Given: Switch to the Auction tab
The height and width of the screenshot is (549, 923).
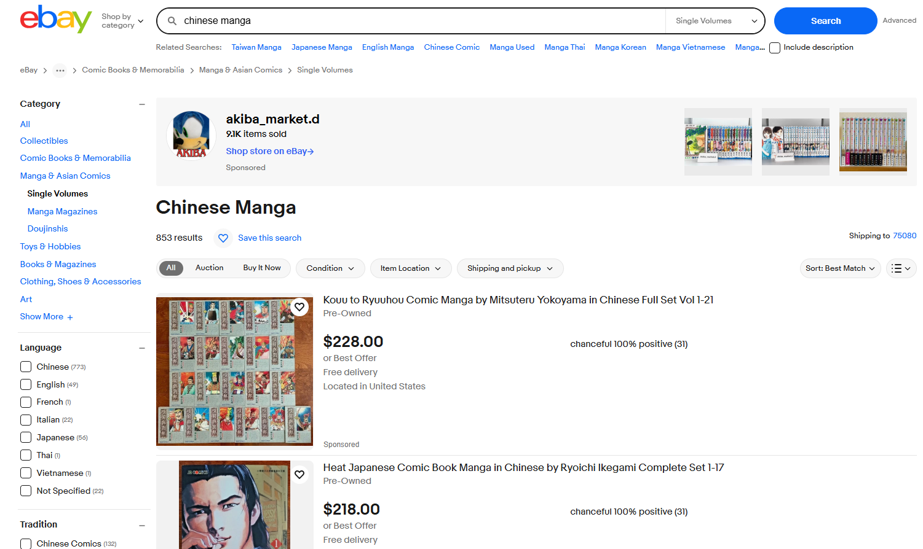Looking at the screenshot, I should 210,268.
